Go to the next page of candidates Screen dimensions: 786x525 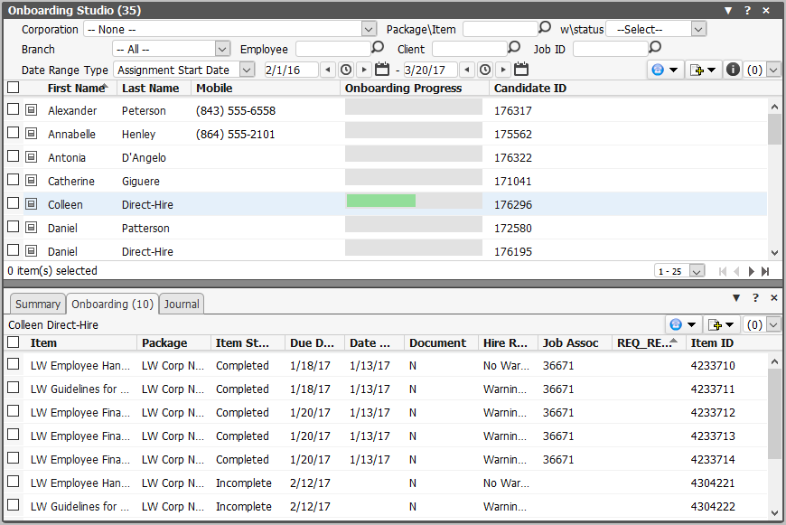point(752,271)
